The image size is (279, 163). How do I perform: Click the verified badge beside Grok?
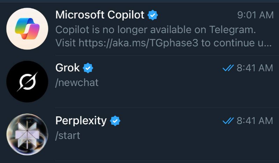pos(88,68)
